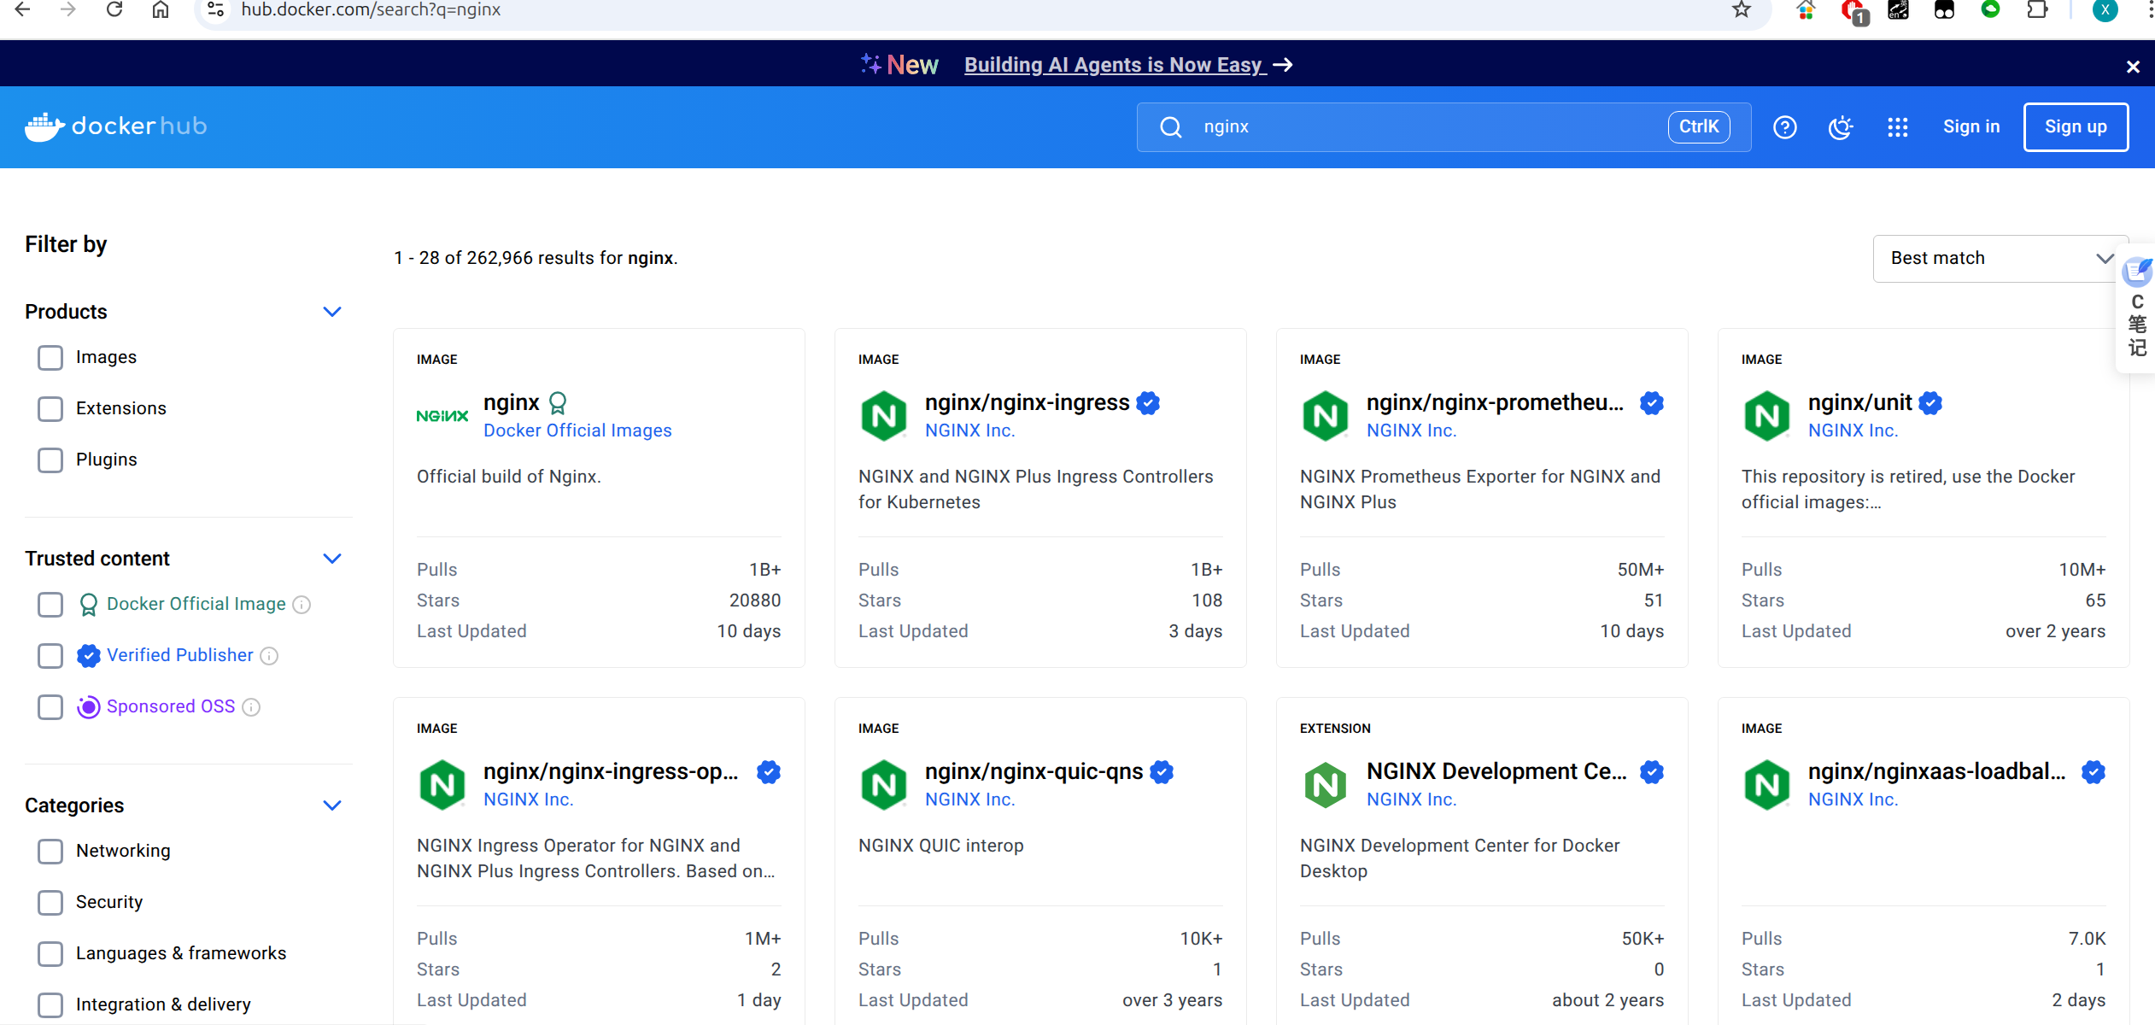
Task: Bookmark page with star icon
Action: (1742, 10)
